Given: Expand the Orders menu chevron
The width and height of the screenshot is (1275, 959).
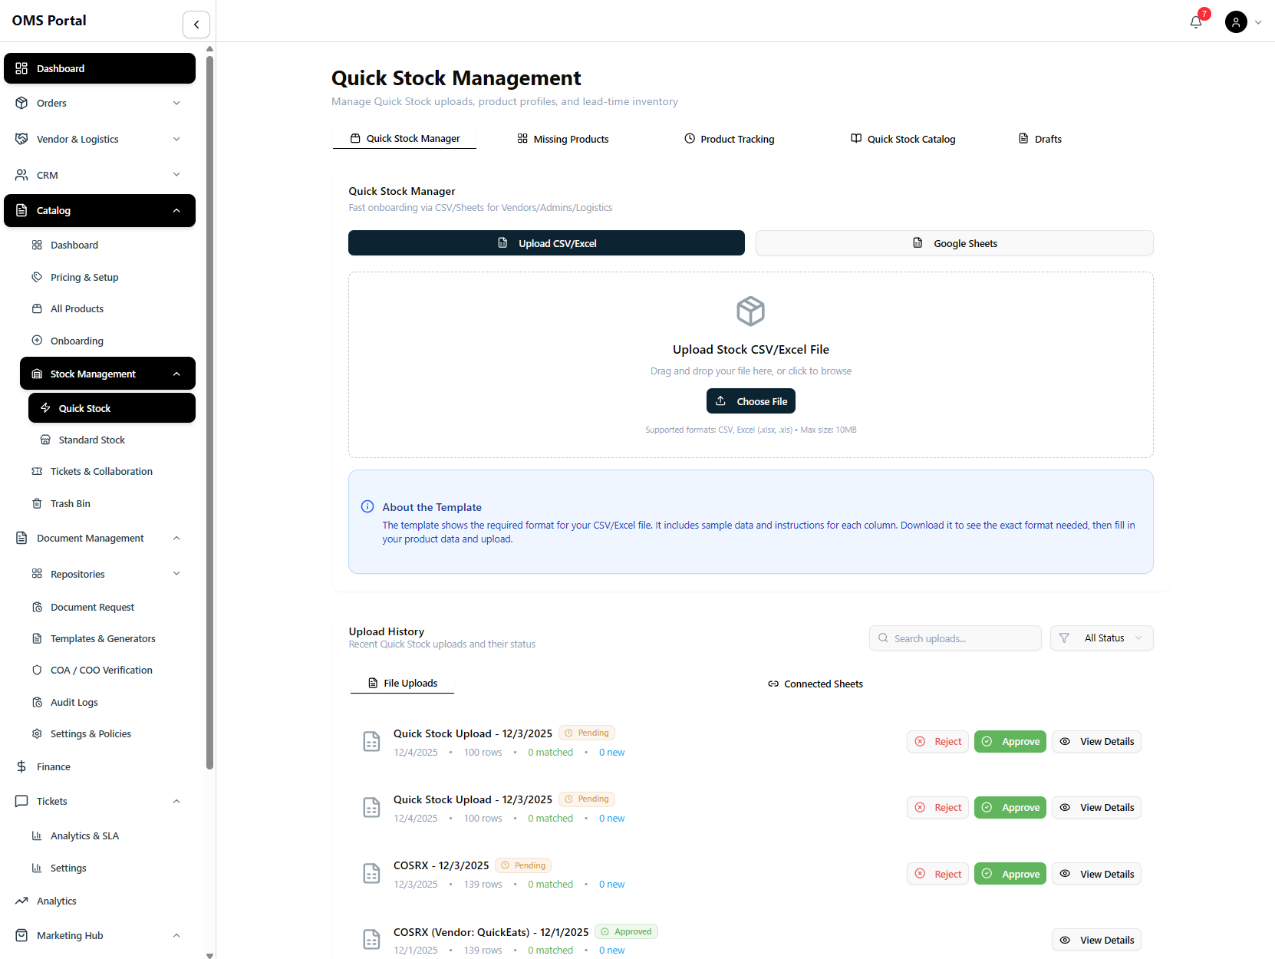Looking at the screenshot, I should point(176,103).
